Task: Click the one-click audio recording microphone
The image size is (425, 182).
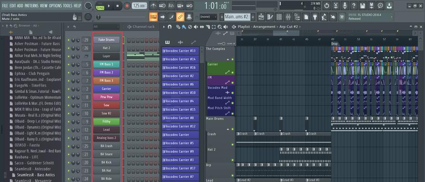Action: (344, 5)
